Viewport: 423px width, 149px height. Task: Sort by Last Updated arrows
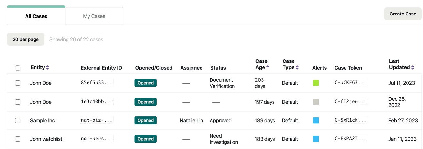click(x=413, y=68)
